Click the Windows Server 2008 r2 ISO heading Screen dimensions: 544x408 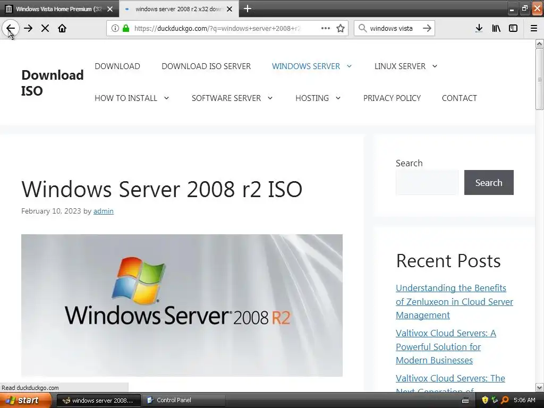point(161,189)
